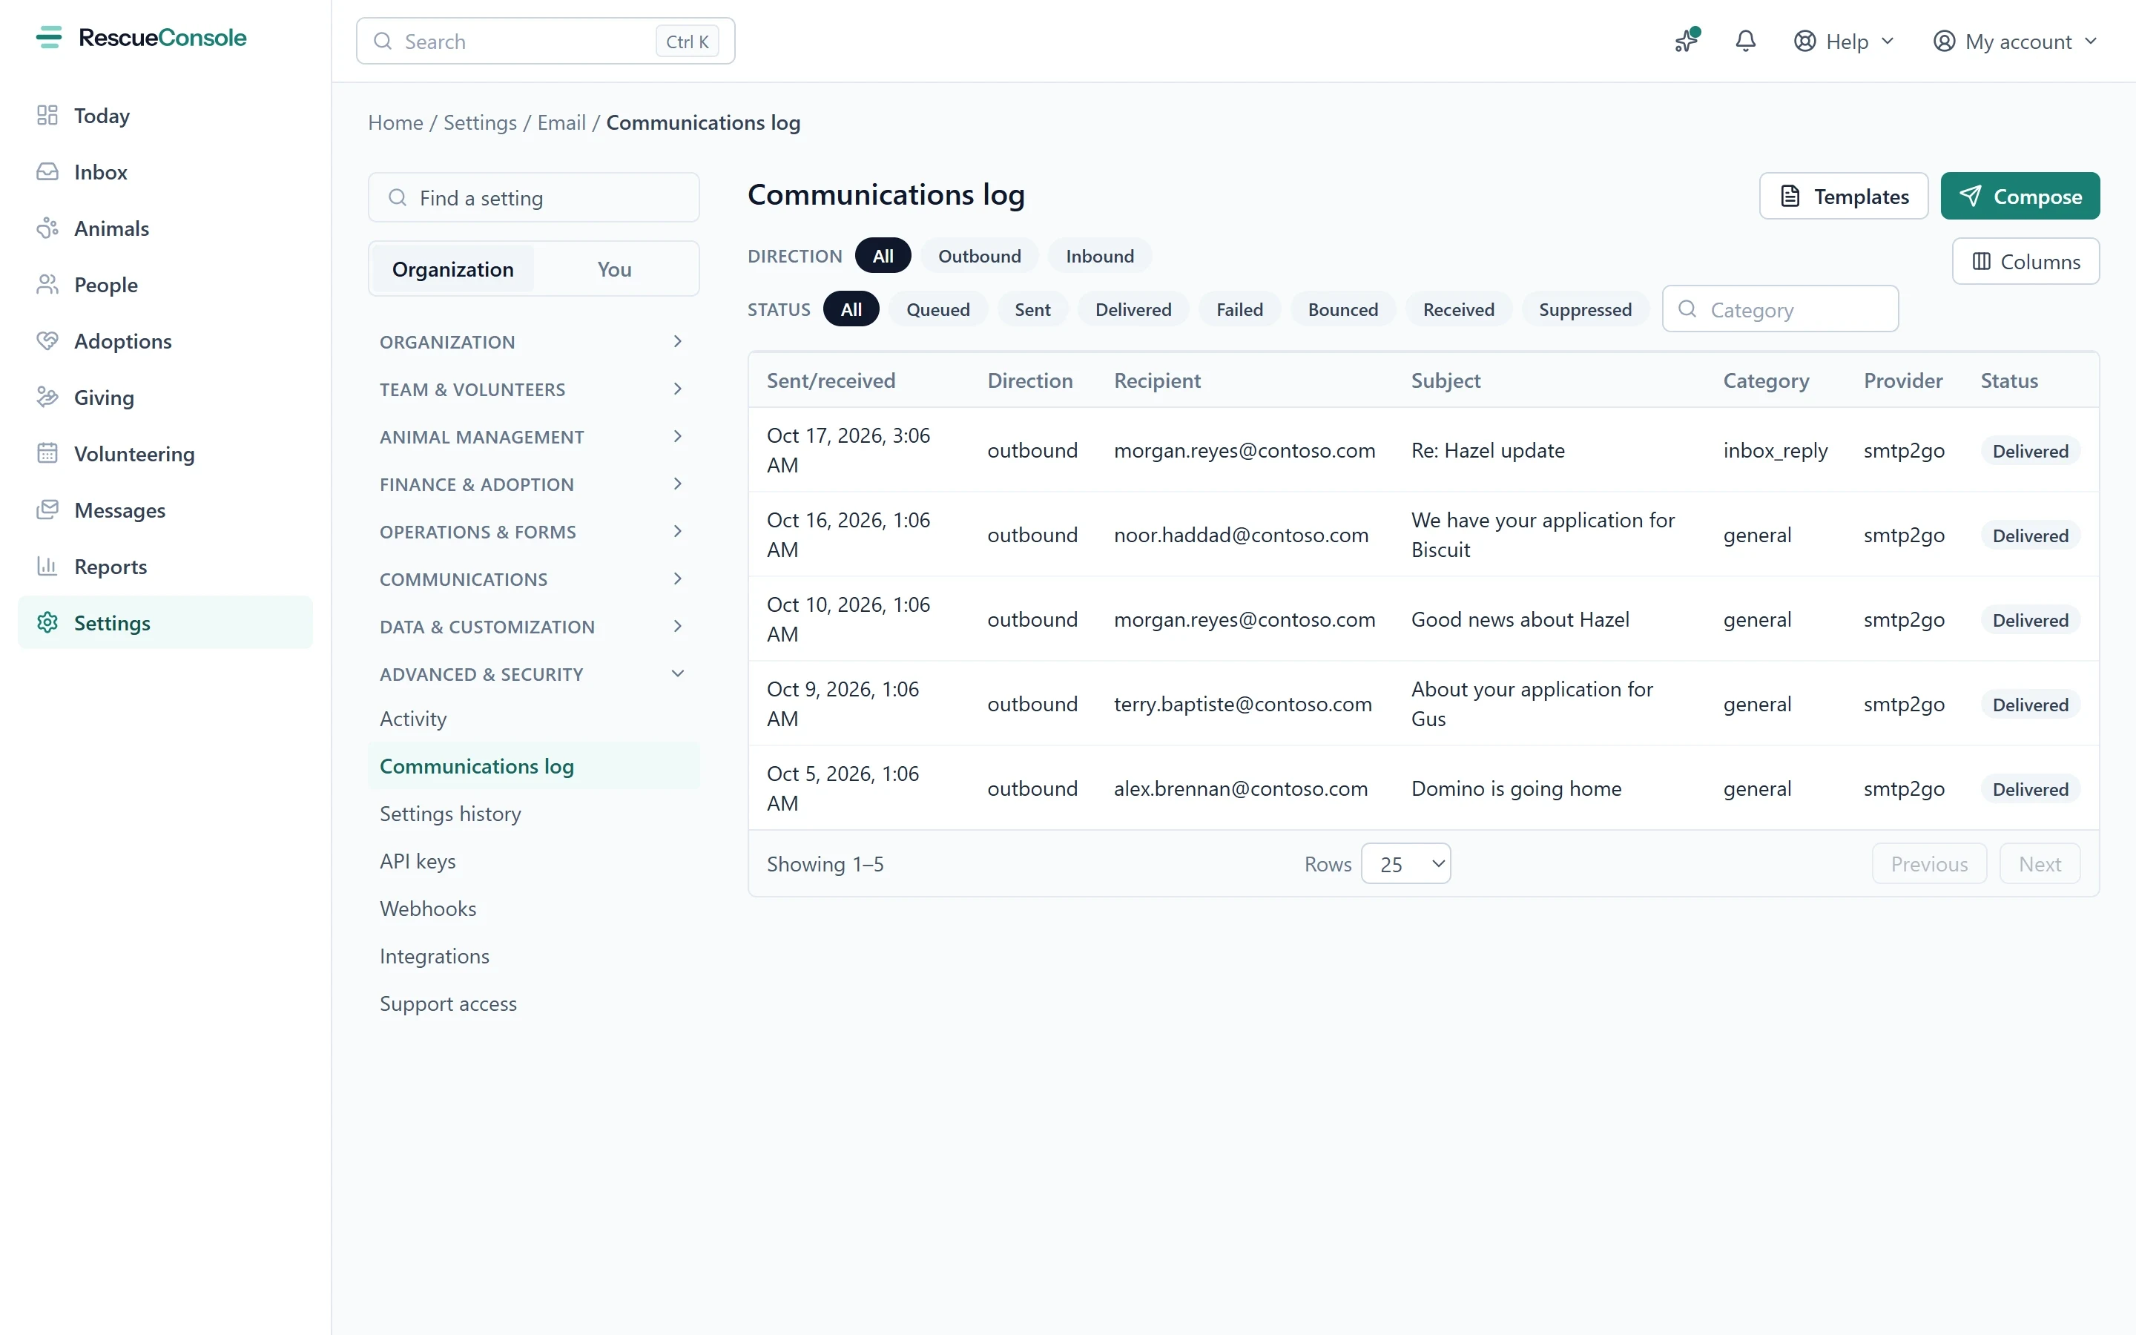Open Settings history
Image resolution: width=2136 pixels, height=1335 pixels.
pos(533,813)
